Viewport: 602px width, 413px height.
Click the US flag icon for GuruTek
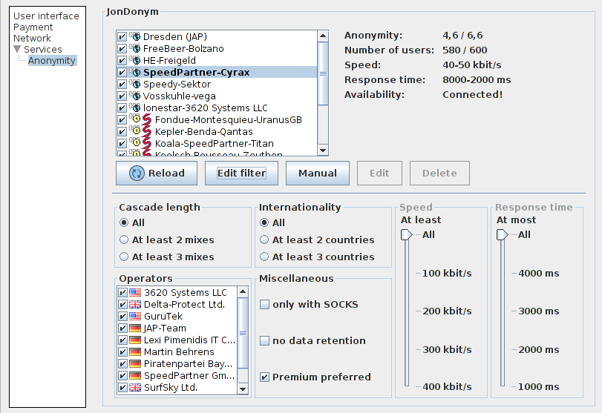coord(135,317)
